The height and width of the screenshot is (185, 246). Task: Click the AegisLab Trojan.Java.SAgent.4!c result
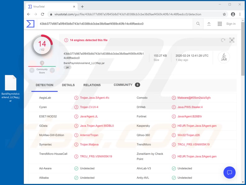[95, 98]
